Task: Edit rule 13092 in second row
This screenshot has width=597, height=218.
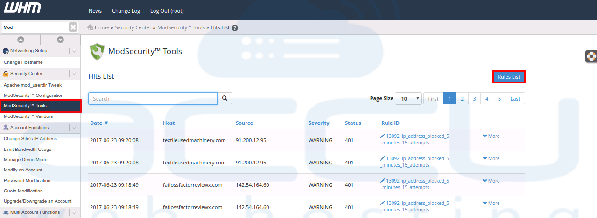Action: [415, 162]
